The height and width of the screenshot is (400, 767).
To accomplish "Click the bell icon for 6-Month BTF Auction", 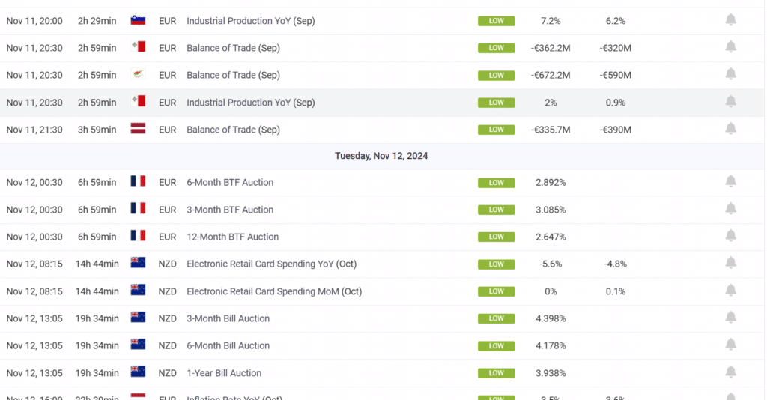I will 730,181.
